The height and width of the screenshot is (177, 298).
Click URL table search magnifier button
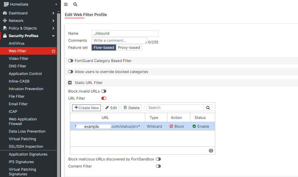click(208, 108)
